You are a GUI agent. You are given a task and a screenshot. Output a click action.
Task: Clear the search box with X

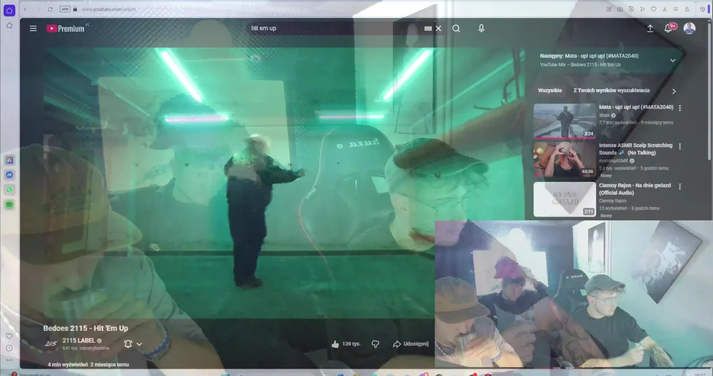click(x=438, y=28)
